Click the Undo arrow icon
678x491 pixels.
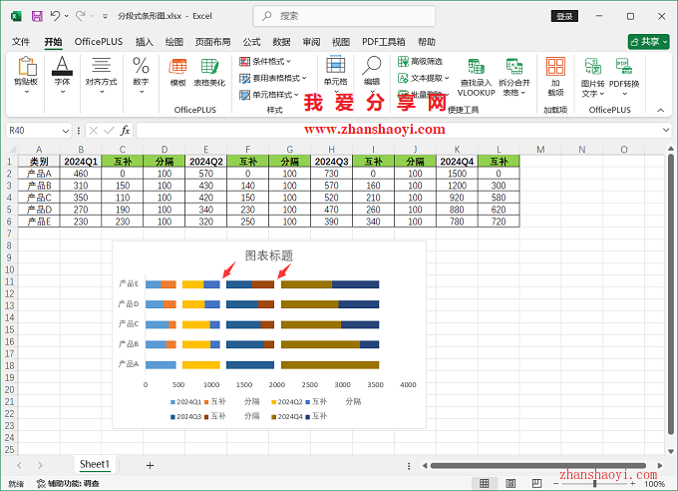tap(56, 17)
